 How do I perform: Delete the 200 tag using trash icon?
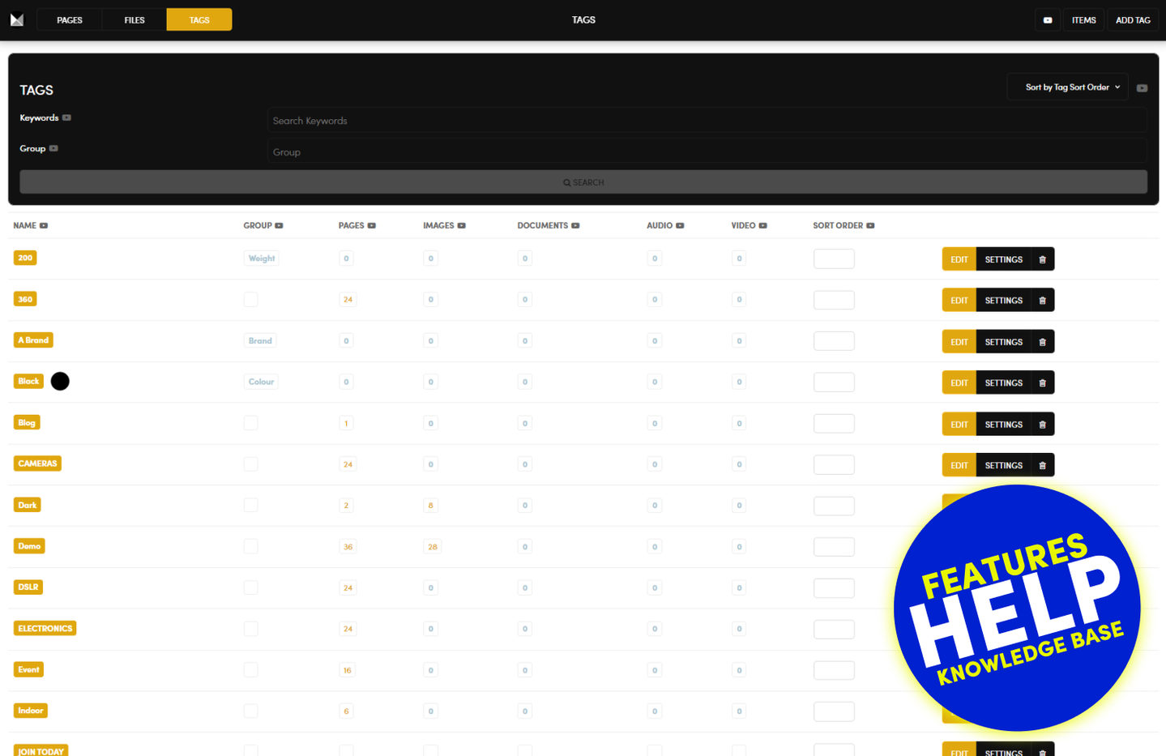pos(1042,259)
